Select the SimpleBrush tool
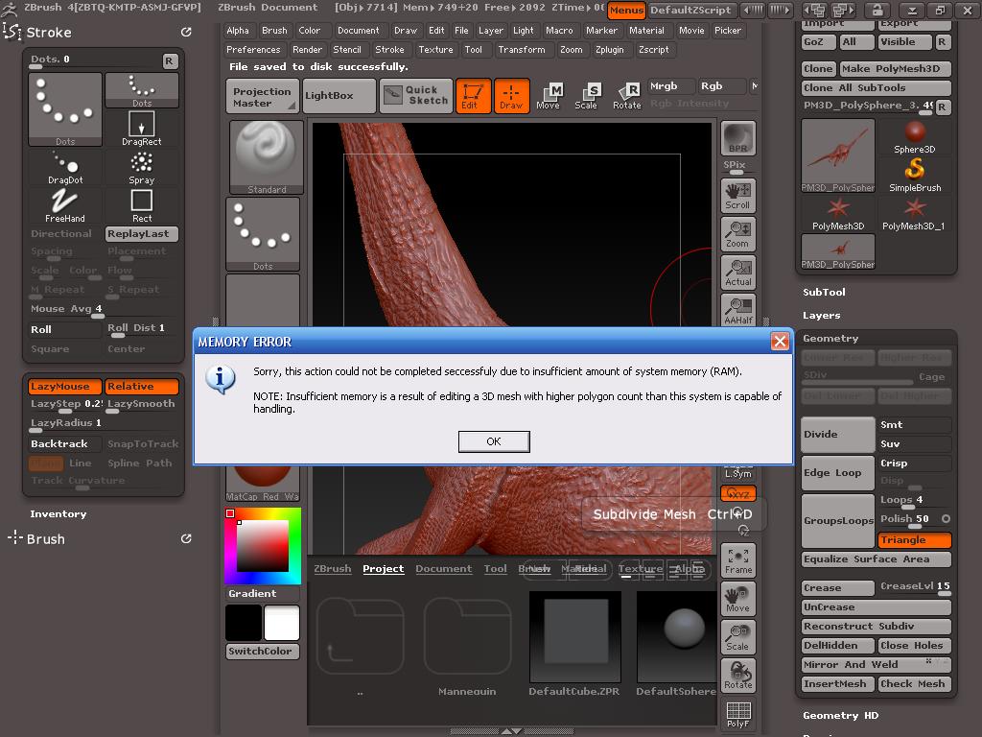The width and height of the screenshot is (982, 737). (x=914, y=175)
